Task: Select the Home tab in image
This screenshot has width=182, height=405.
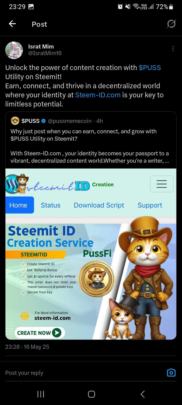Action: coord(18,205)
